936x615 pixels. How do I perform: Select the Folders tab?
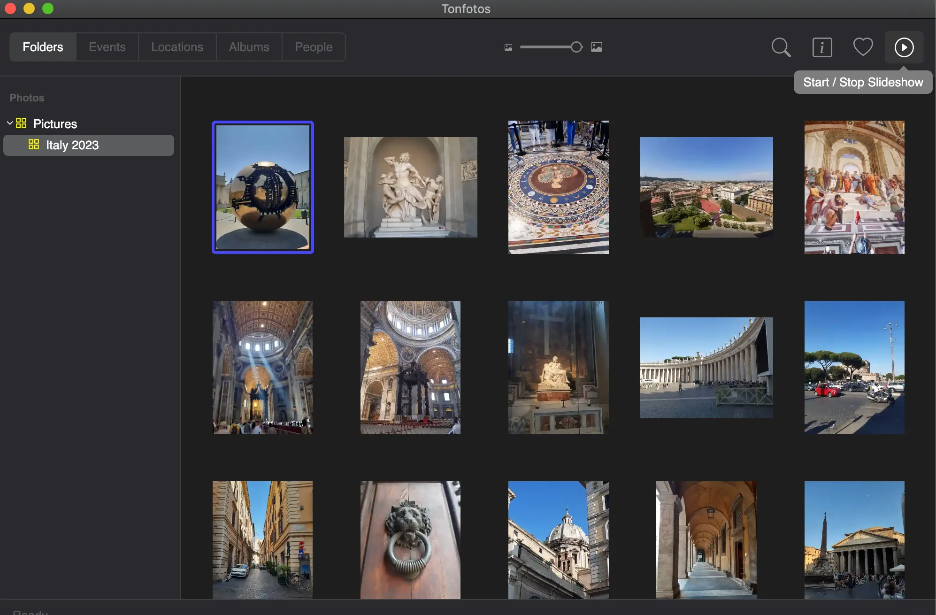[x=43, y=46]
